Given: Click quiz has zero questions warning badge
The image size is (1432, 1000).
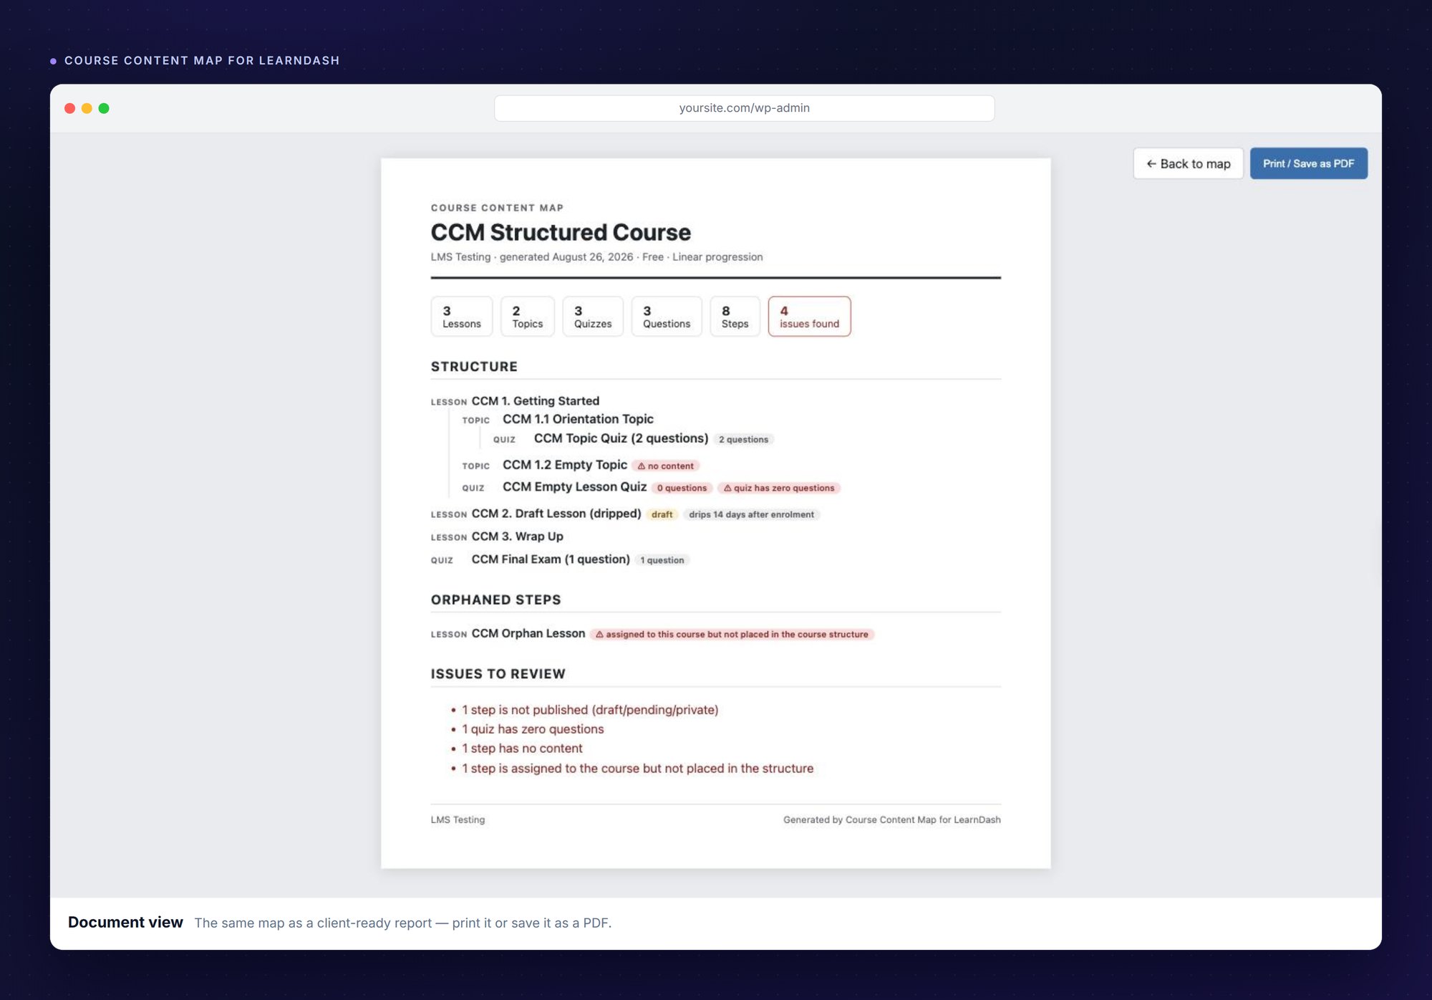Looking at the screenshot, I should 778,489.
